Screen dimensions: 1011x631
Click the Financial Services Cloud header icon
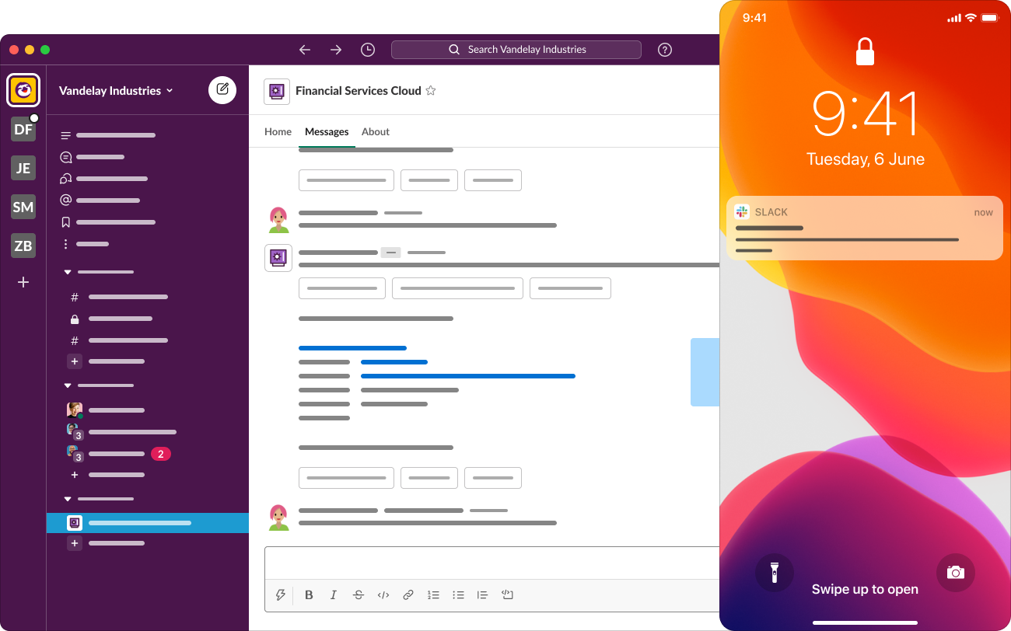pos(277,91)
